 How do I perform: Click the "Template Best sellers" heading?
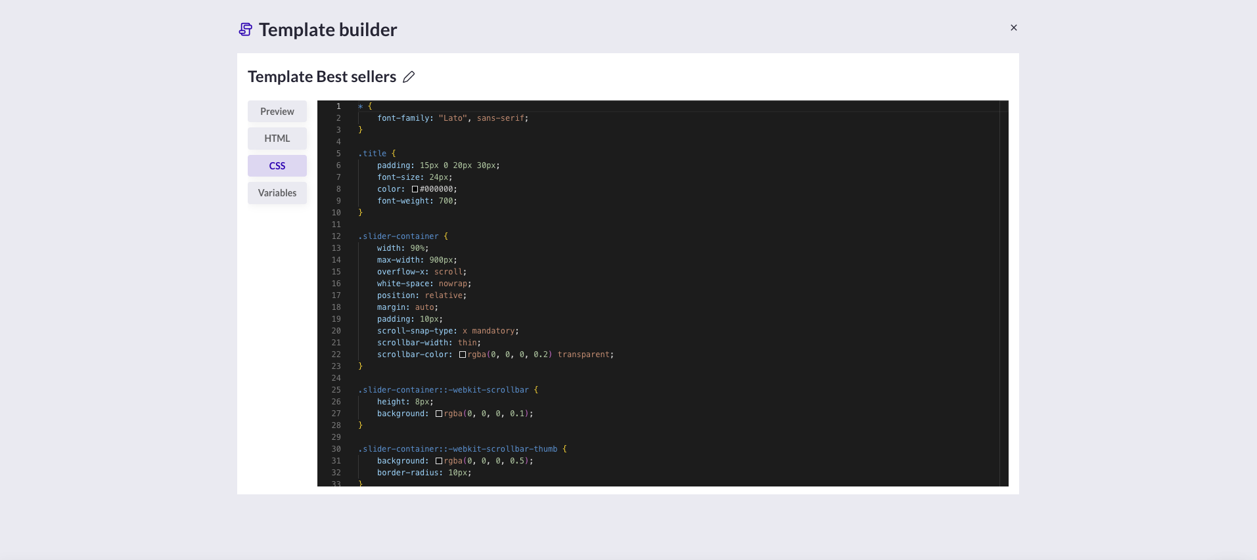[x=322, y=77]
